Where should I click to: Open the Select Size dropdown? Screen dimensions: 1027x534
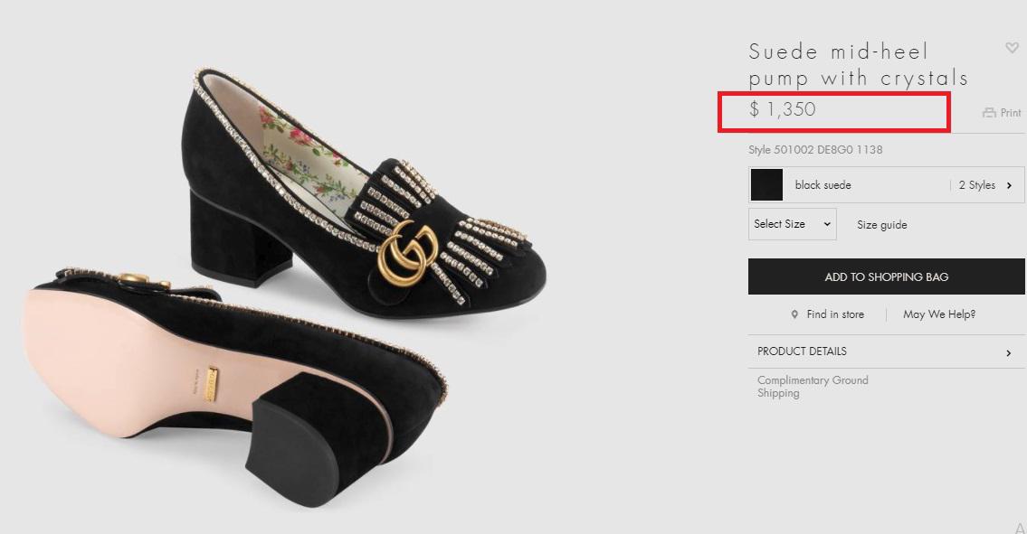(792, 224)
